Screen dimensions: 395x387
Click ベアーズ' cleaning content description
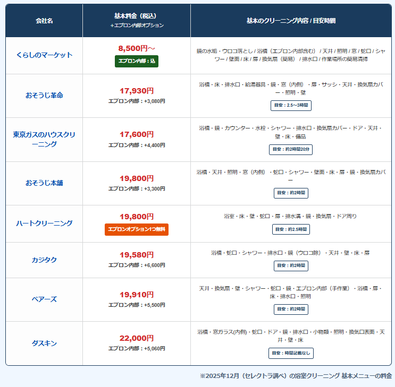290,293
